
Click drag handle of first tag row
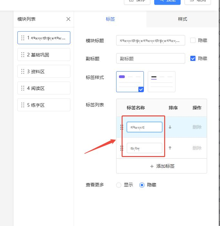121,127
